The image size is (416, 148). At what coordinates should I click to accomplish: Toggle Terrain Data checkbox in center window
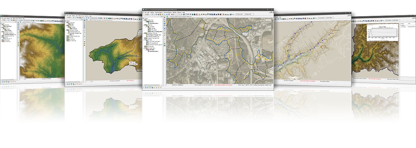145,20
